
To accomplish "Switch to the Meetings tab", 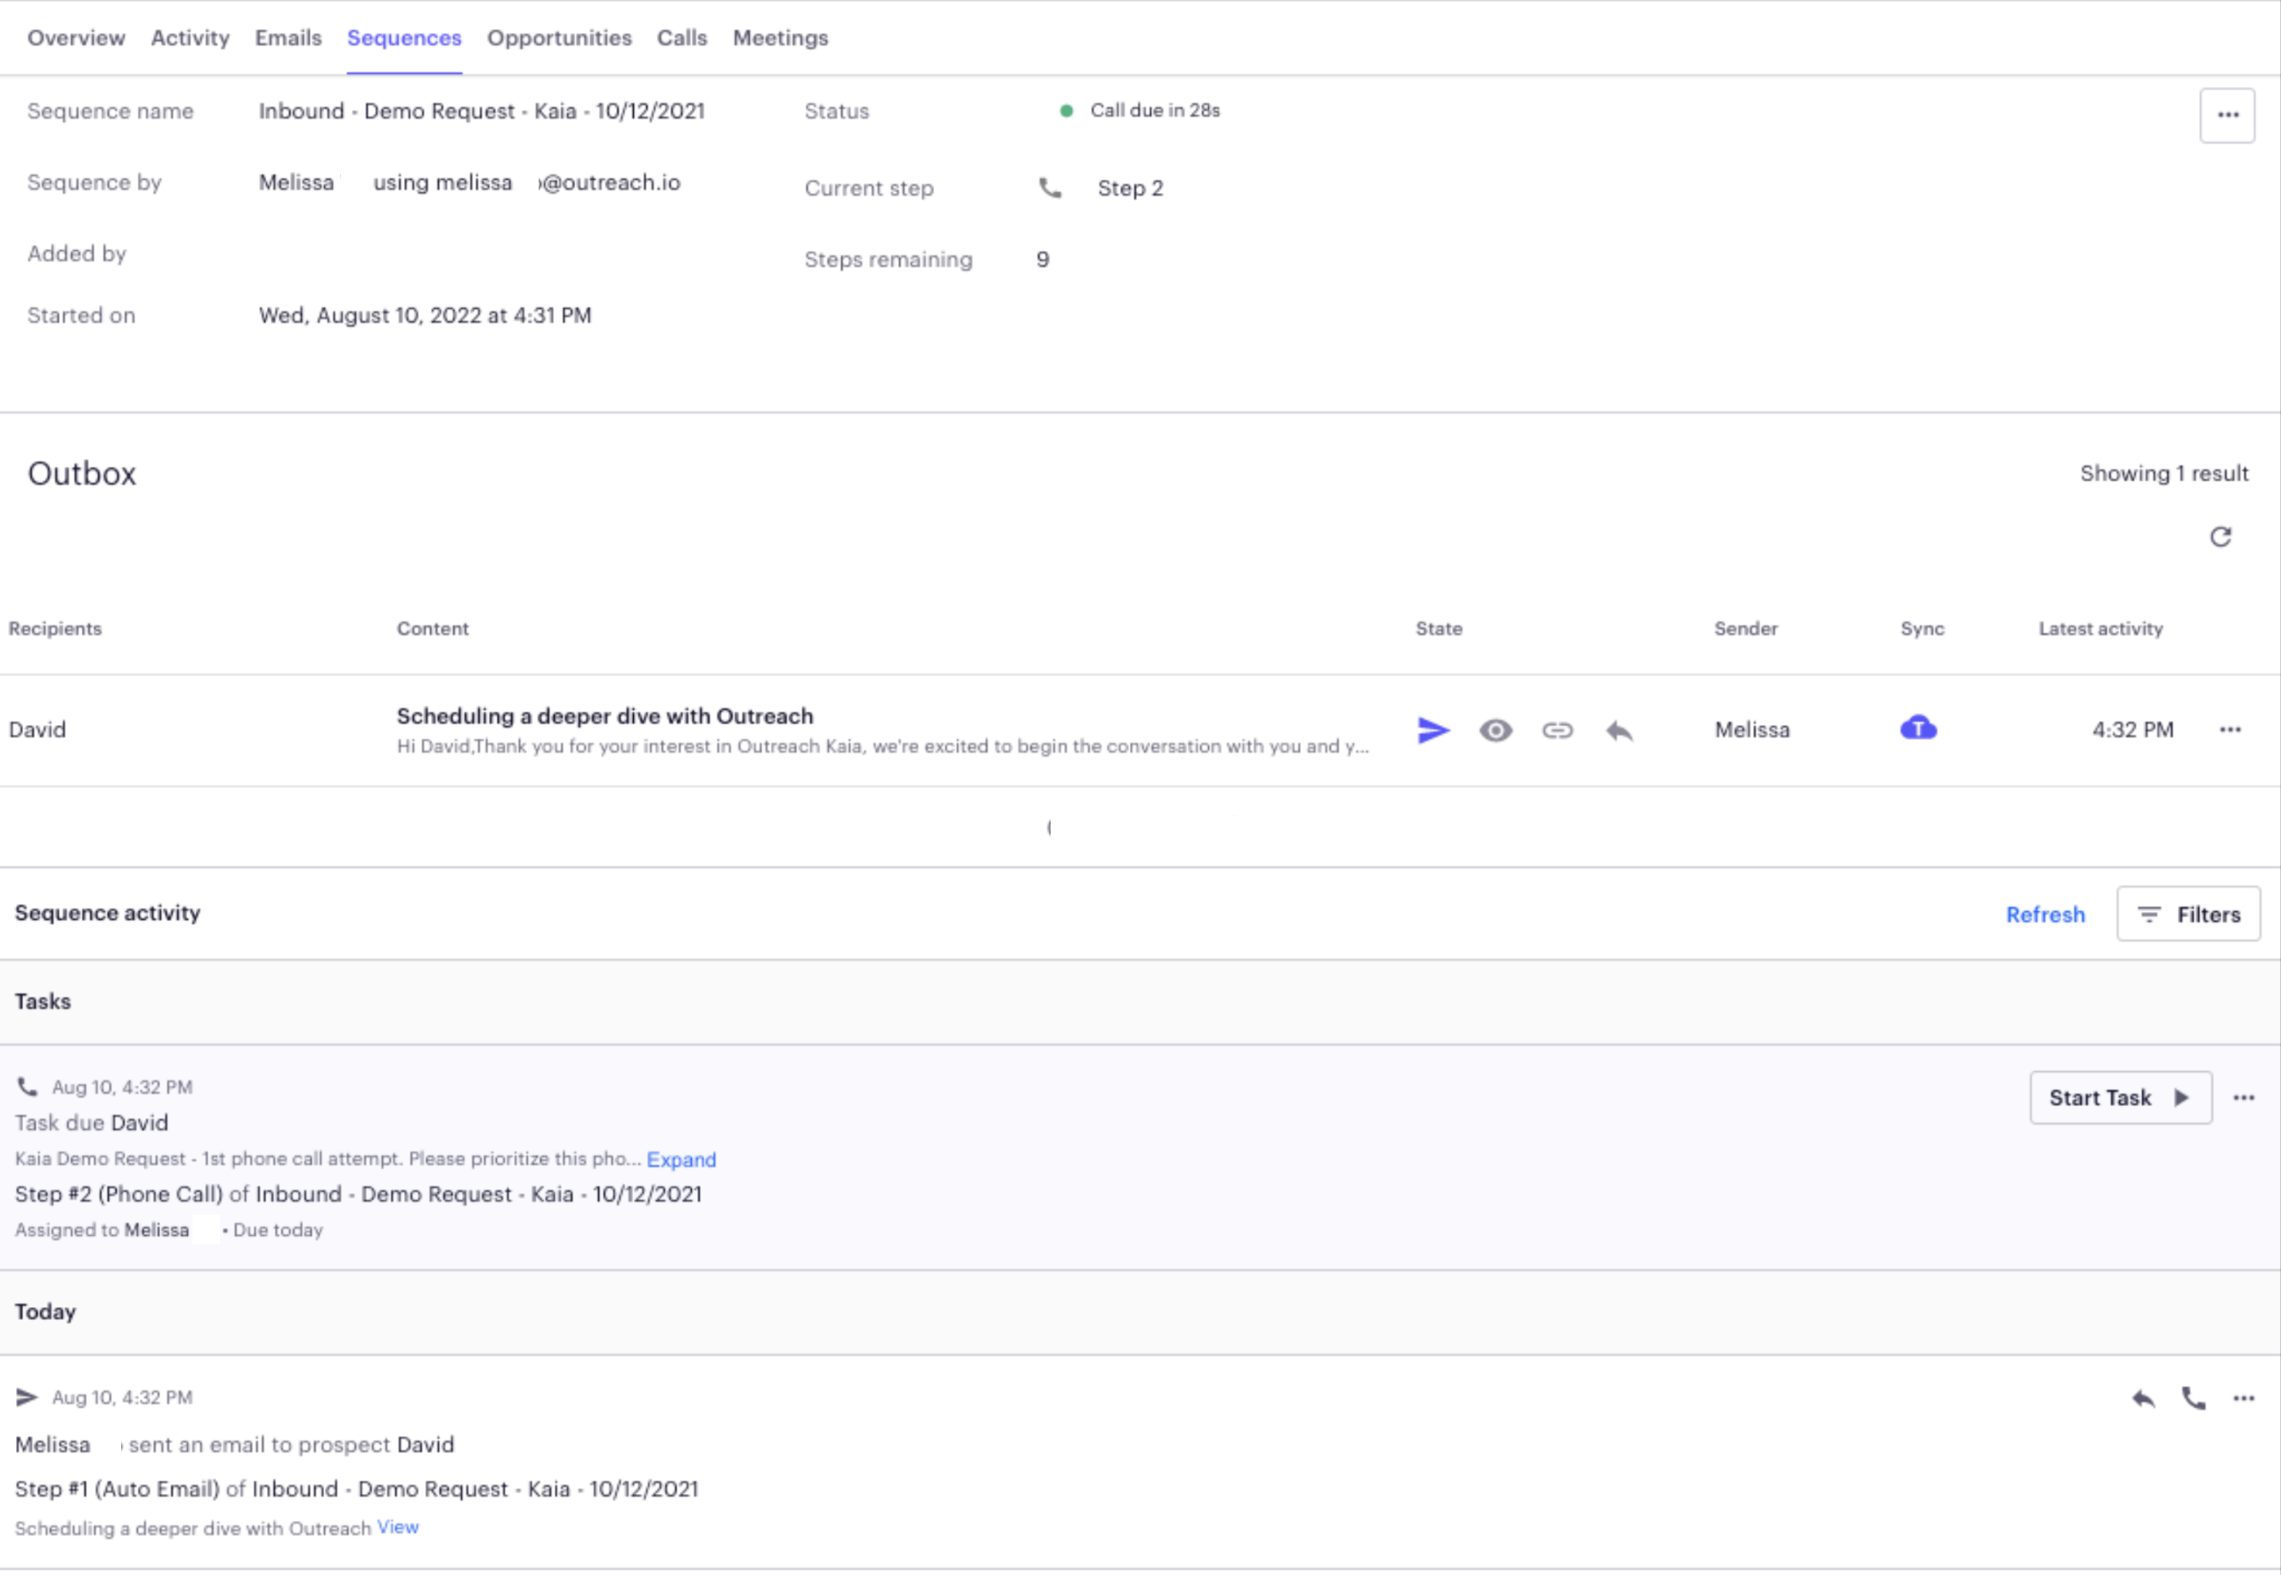I will pyautogui.click(x=780, y=37).
